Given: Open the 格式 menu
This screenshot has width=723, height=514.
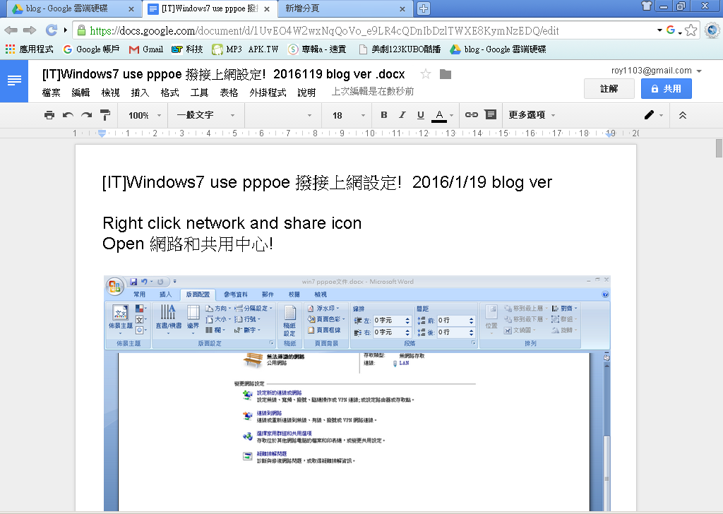Looking at the screenshot, I should pos(169,92).
